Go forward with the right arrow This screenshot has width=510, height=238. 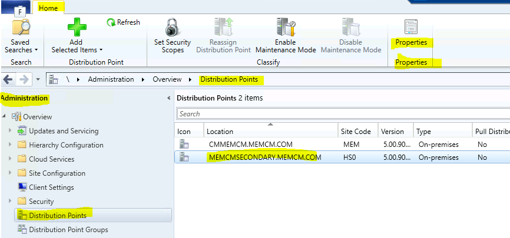pyautogui.click(x=24, y=79)
